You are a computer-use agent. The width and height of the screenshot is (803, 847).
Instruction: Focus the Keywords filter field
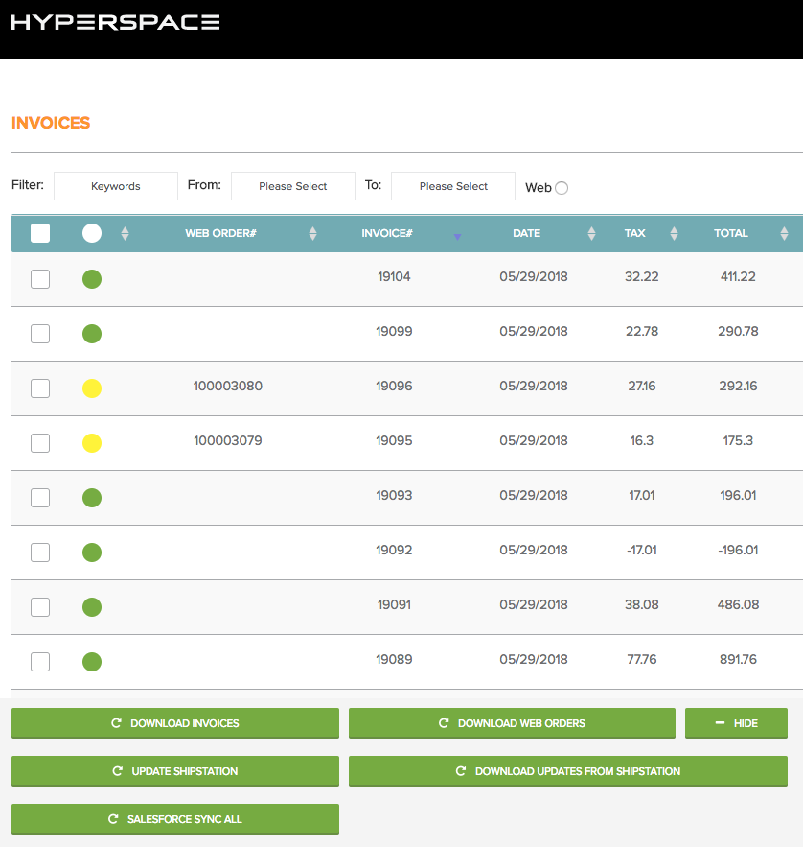[x=116, y=186]
